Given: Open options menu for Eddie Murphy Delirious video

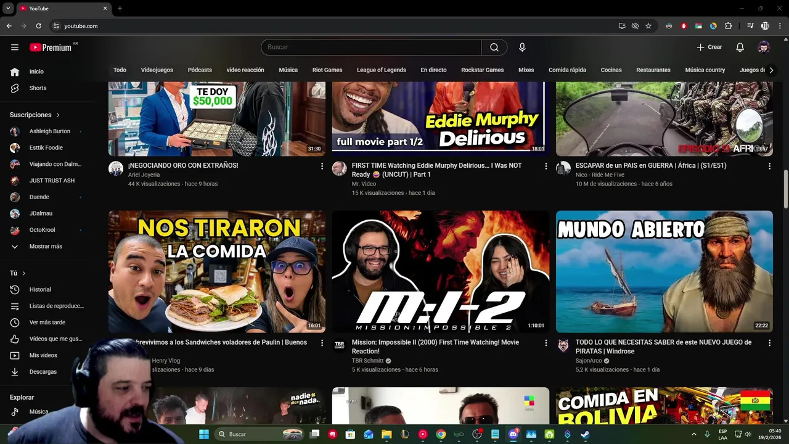Looking at the screenshot, I should point(546,166).
